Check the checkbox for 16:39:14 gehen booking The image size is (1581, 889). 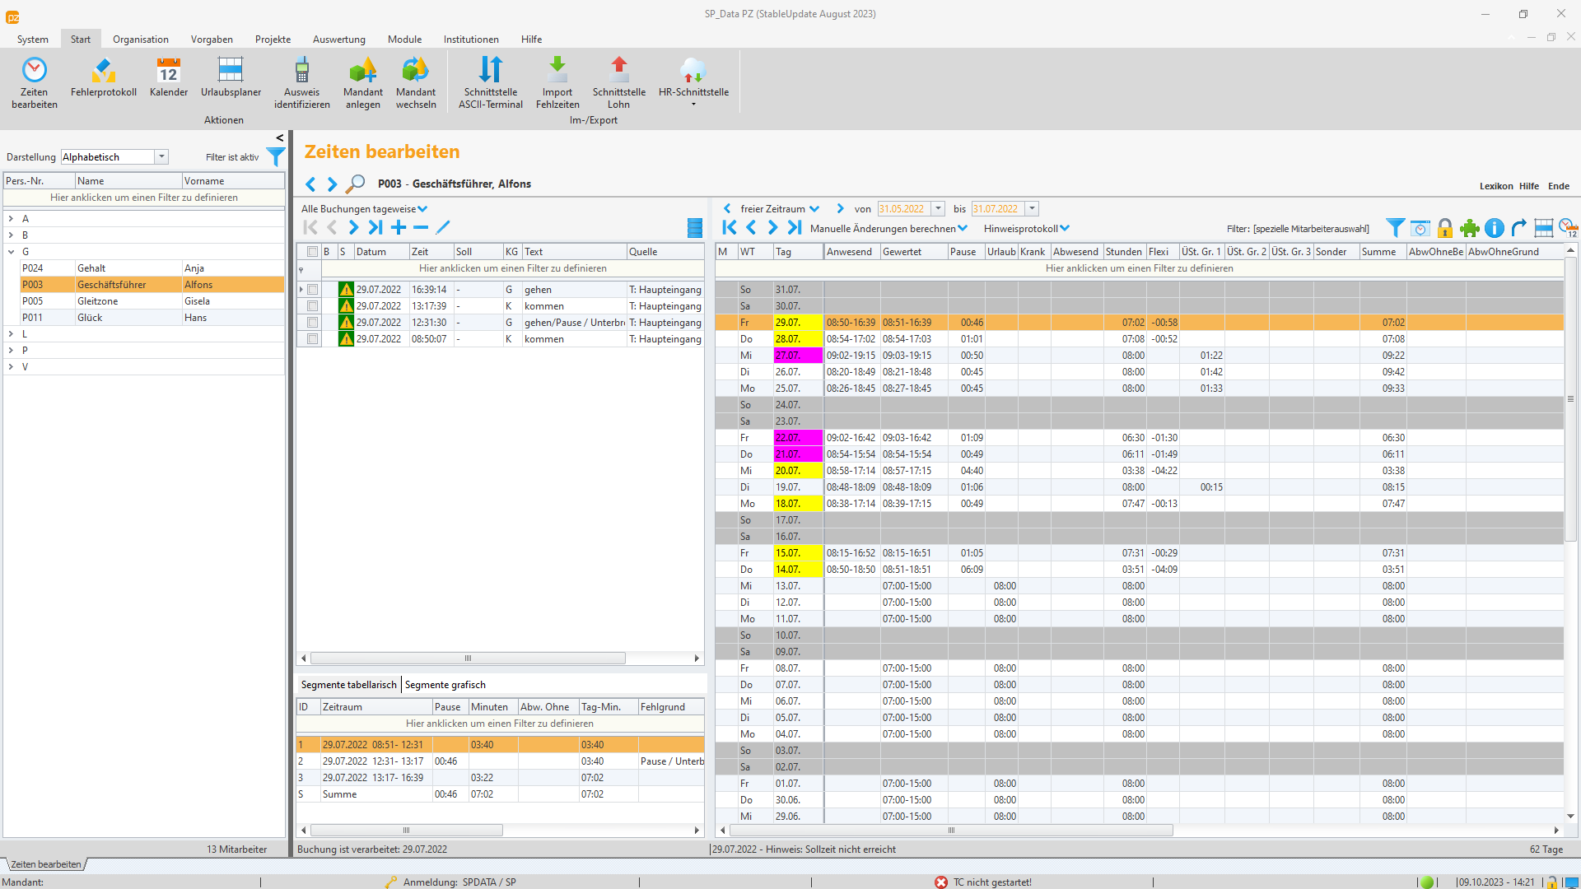coord(313,290)
